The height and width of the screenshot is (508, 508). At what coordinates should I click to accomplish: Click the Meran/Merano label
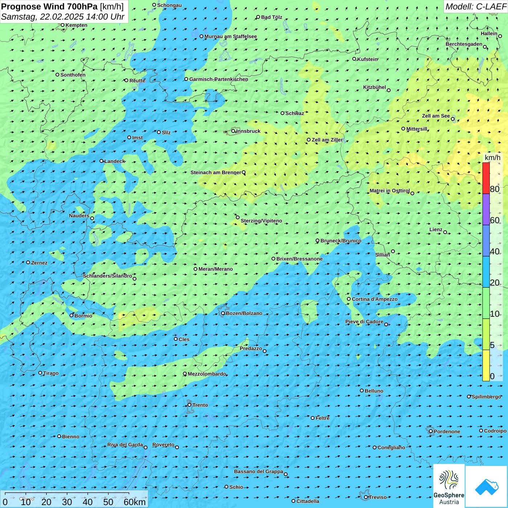pos(216,269)
